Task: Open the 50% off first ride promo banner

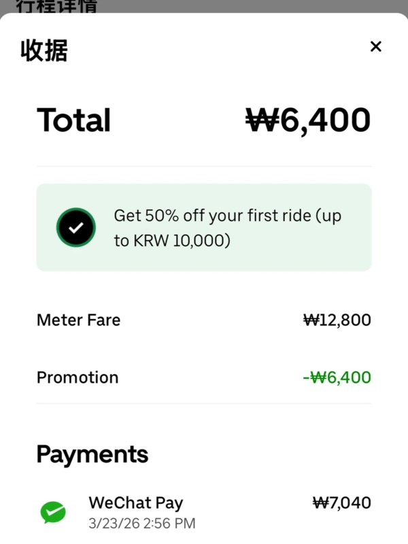Action: 204,227
